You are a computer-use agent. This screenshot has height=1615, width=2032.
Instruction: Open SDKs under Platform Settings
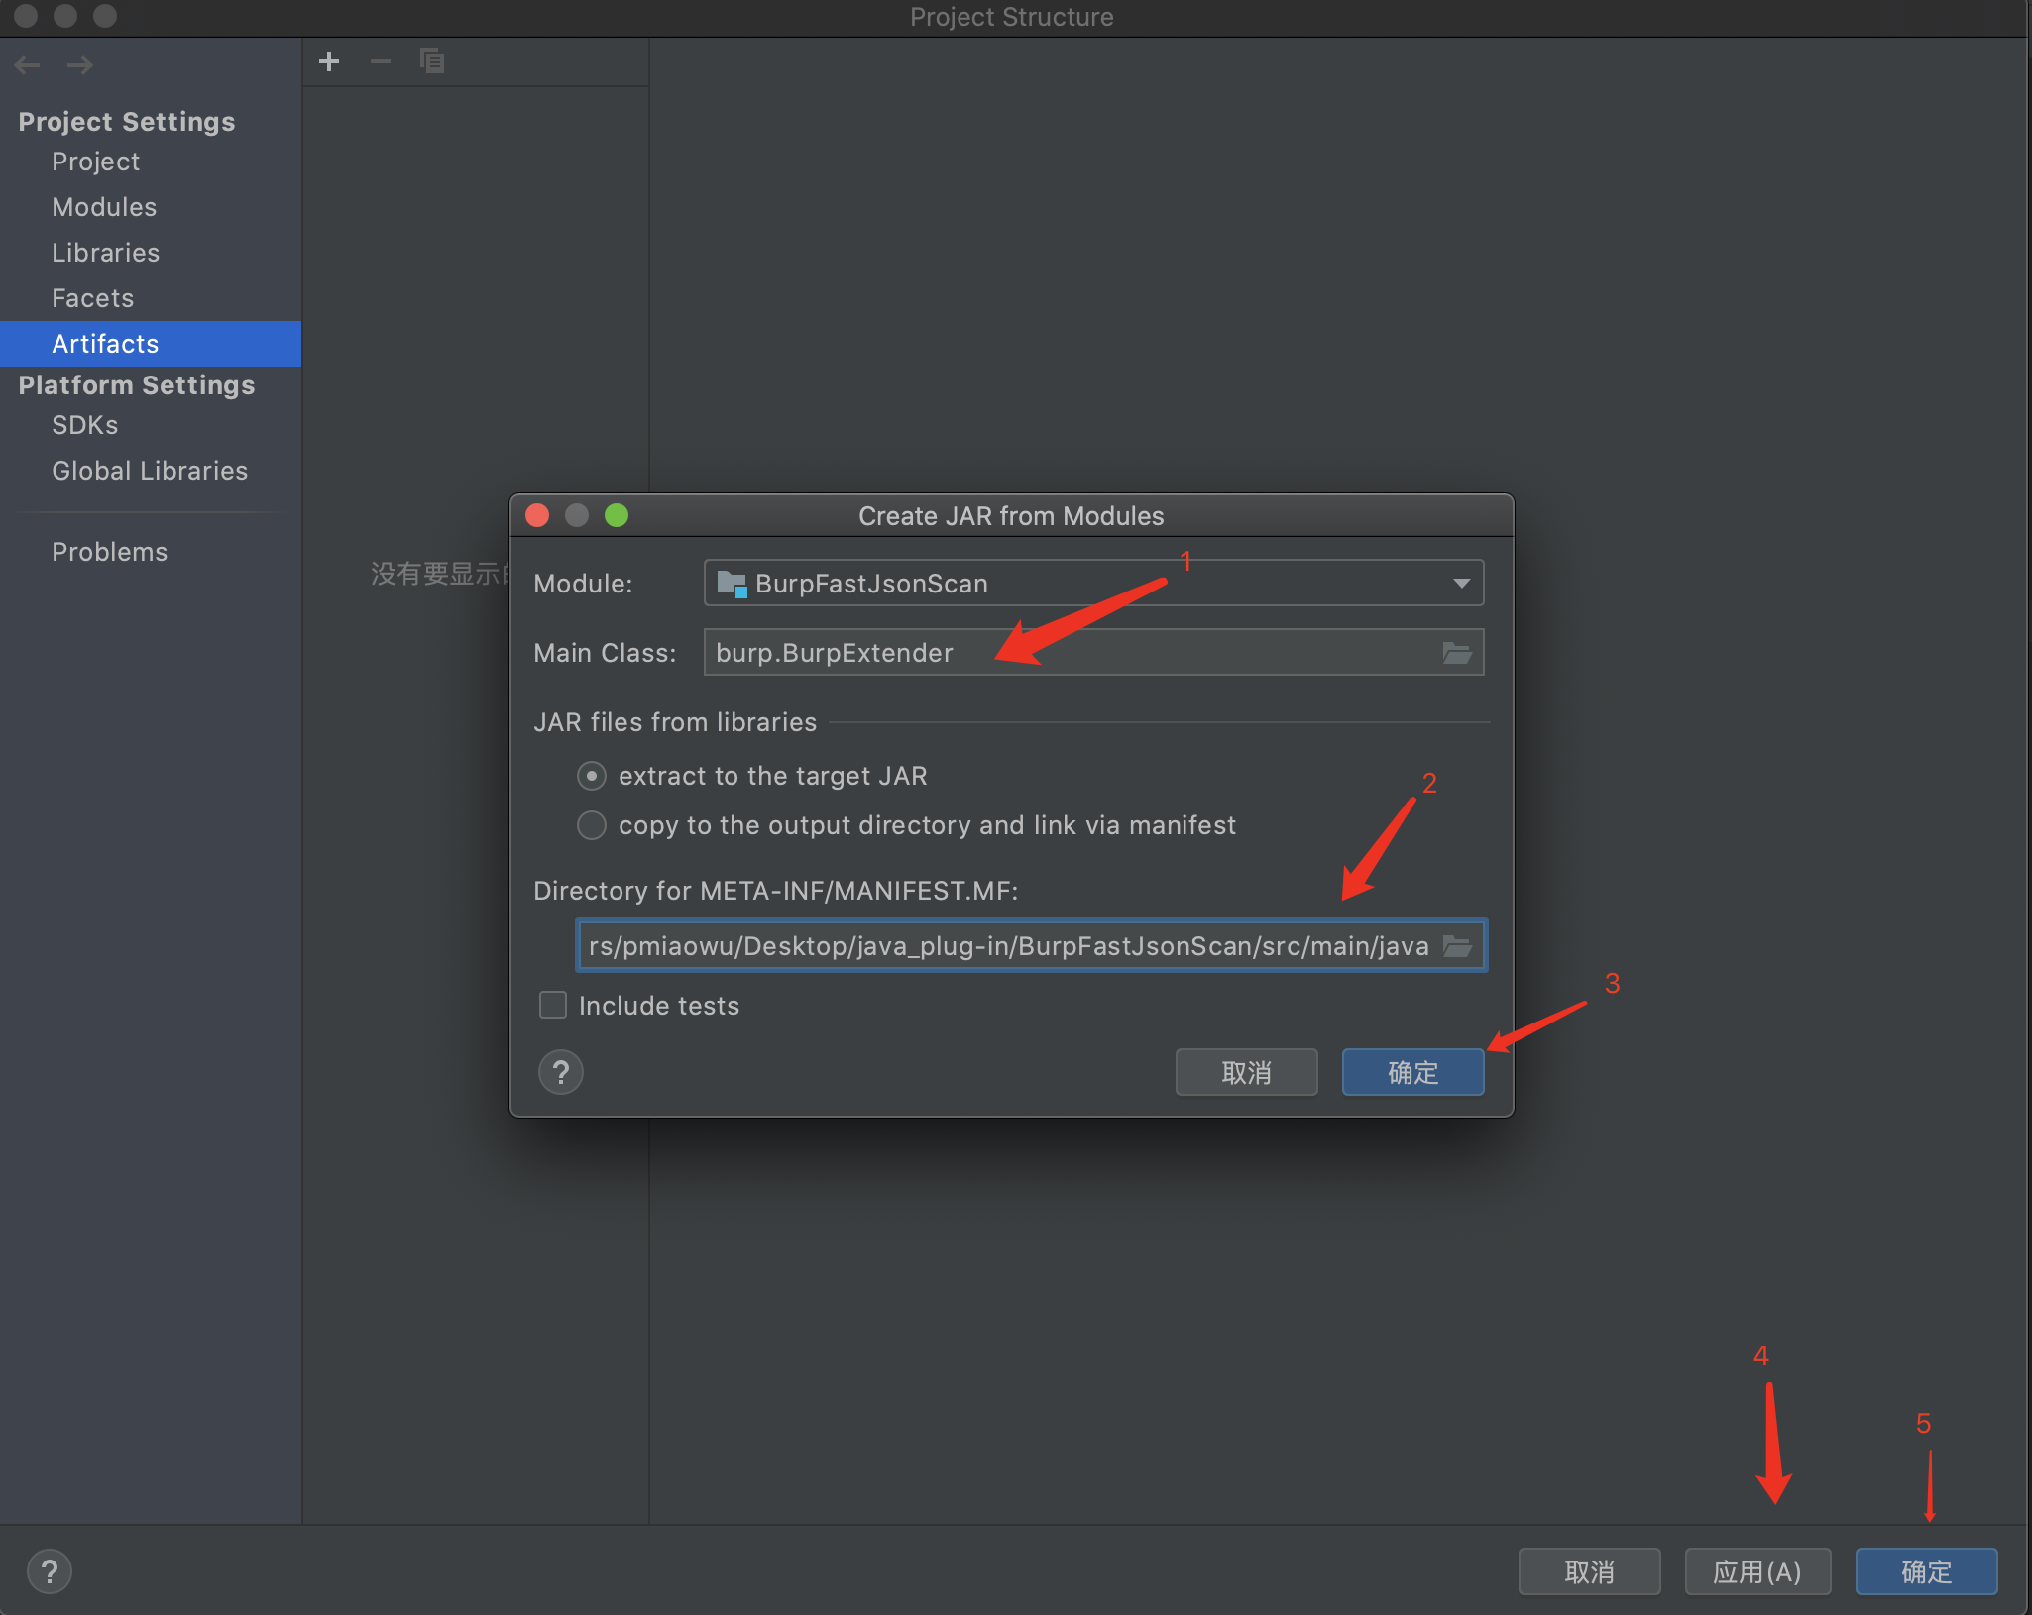point(84,425)
